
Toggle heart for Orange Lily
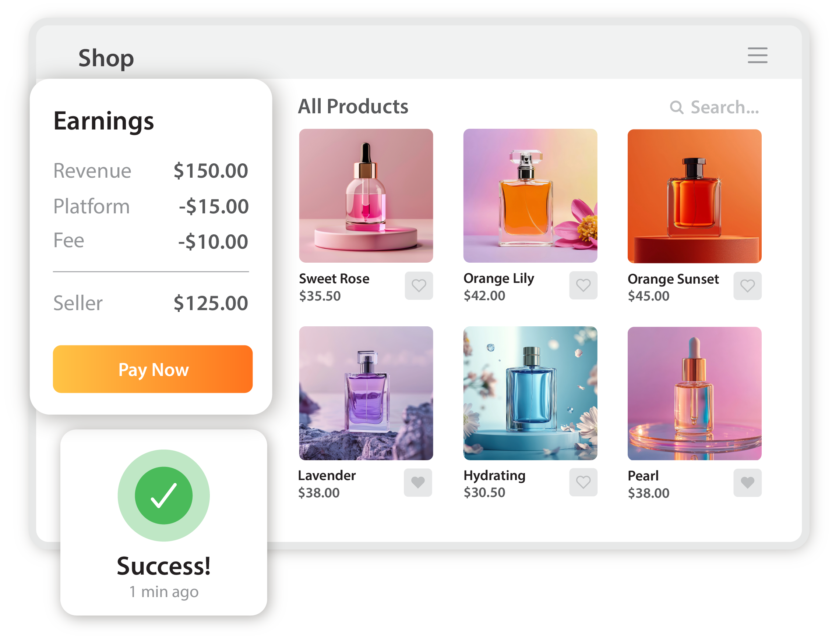tap(583, 285)
